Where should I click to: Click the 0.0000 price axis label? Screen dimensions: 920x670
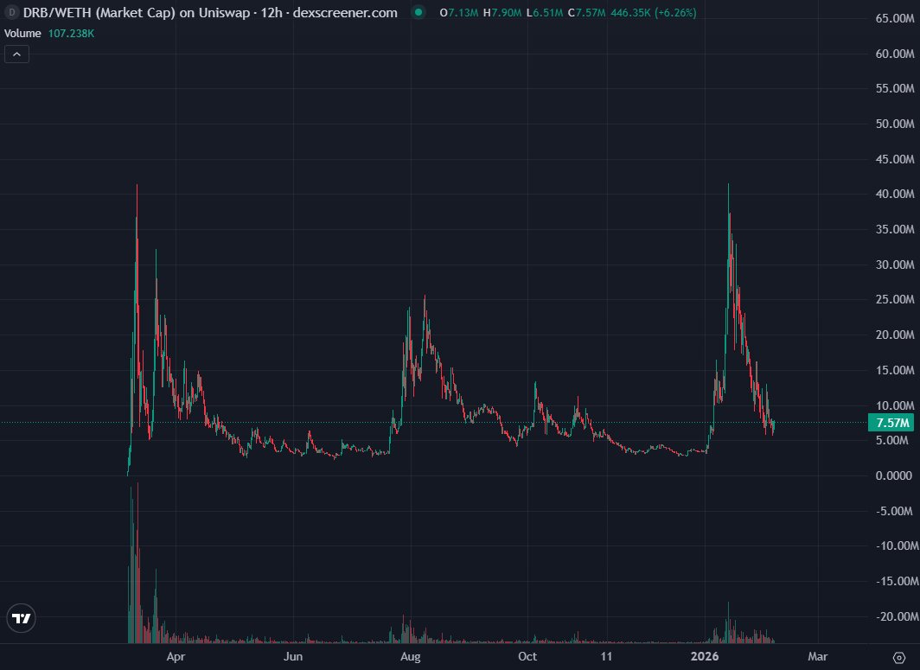(893, 475)
